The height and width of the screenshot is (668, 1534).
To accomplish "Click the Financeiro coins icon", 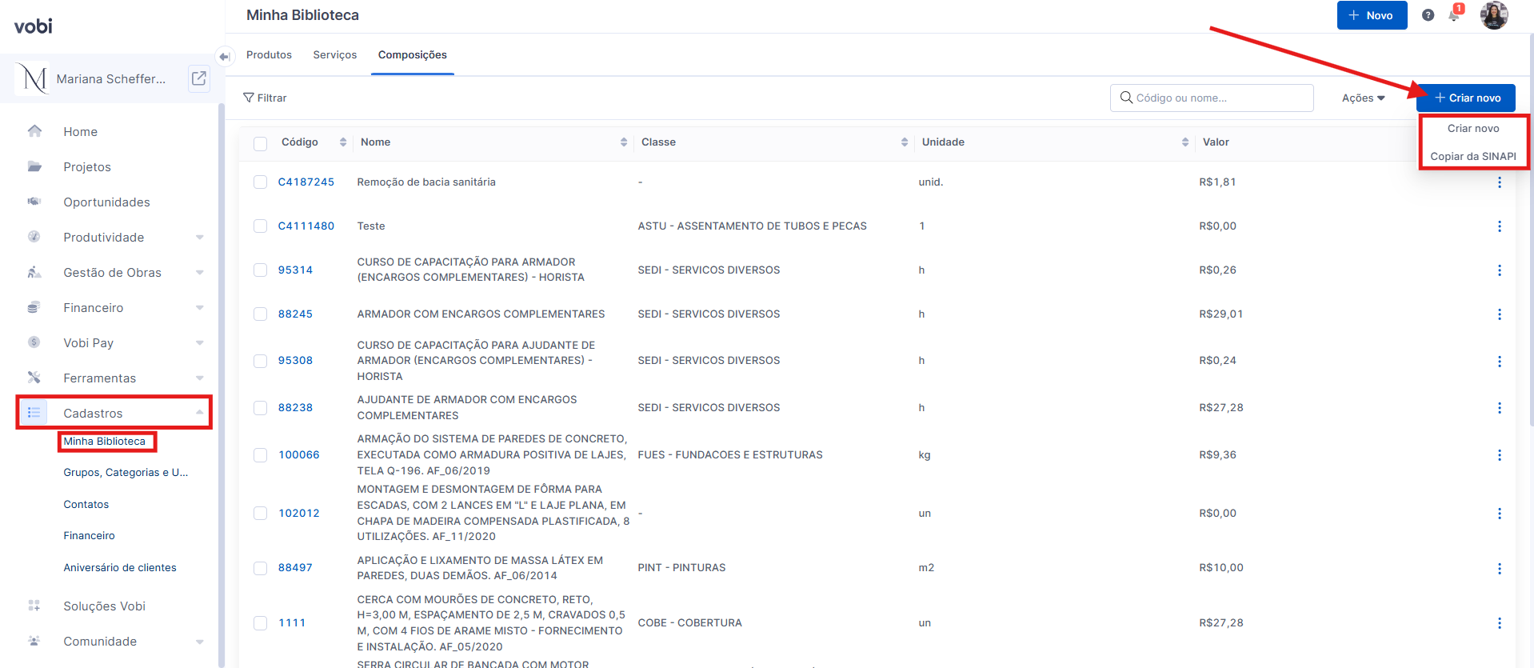I will pos(34,307).
